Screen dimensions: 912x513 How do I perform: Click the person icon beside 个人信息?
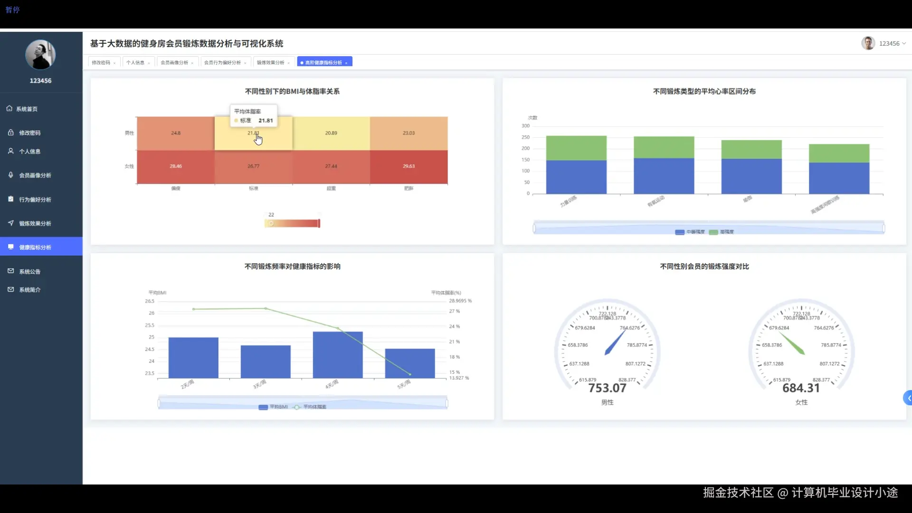[10, 151]
